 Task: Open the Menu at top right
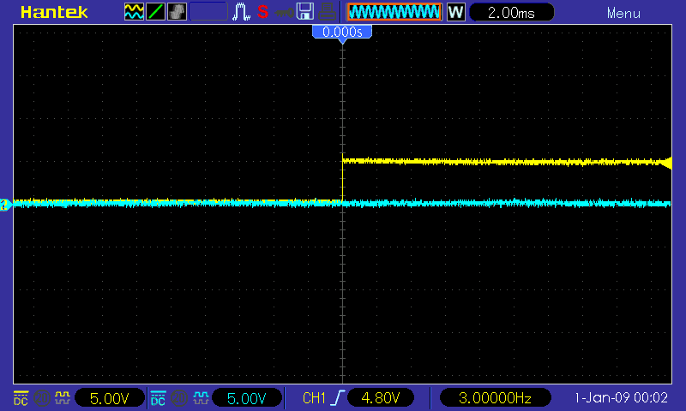pyautogui.click(x=623, y=14)
